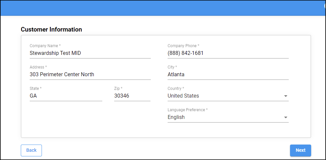Open the Language Preference dropdown arrow
Image resolution: width=326 pixels, height=160 pixels.
coord(286,118)
